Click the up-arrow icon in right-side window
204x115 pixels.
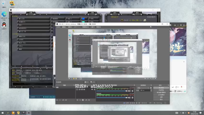coord(184,62)
